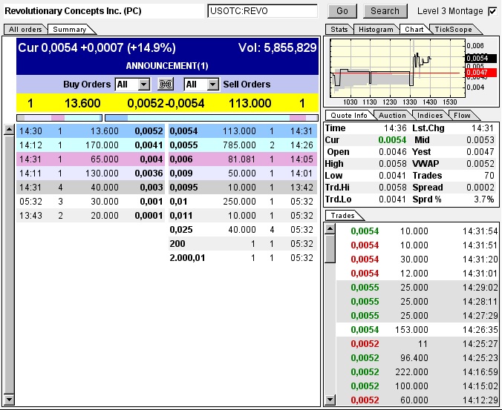Click the Cur 0,0054 +0,0007 headline quote
502x410 pixels.
(x=97, y=48)
